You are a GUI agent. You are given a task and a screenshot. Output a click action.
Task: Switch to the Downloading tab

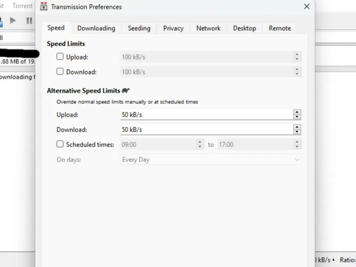[96, 28]
